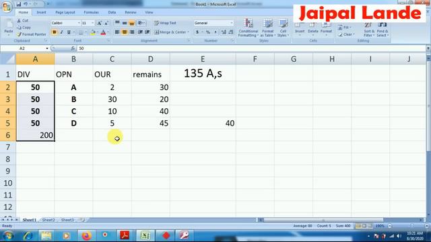Image resolution: width=431 pixels, height=242 pixels.
Task: Open the cell borders button
Action: pyautogui.click(x=81, y=32)
